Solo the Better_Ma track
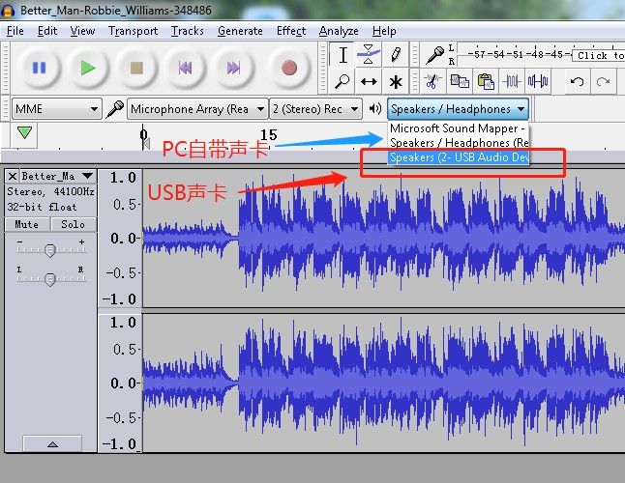Image resolution: width=625 pixels, height=483 pixels. [74, 224]
